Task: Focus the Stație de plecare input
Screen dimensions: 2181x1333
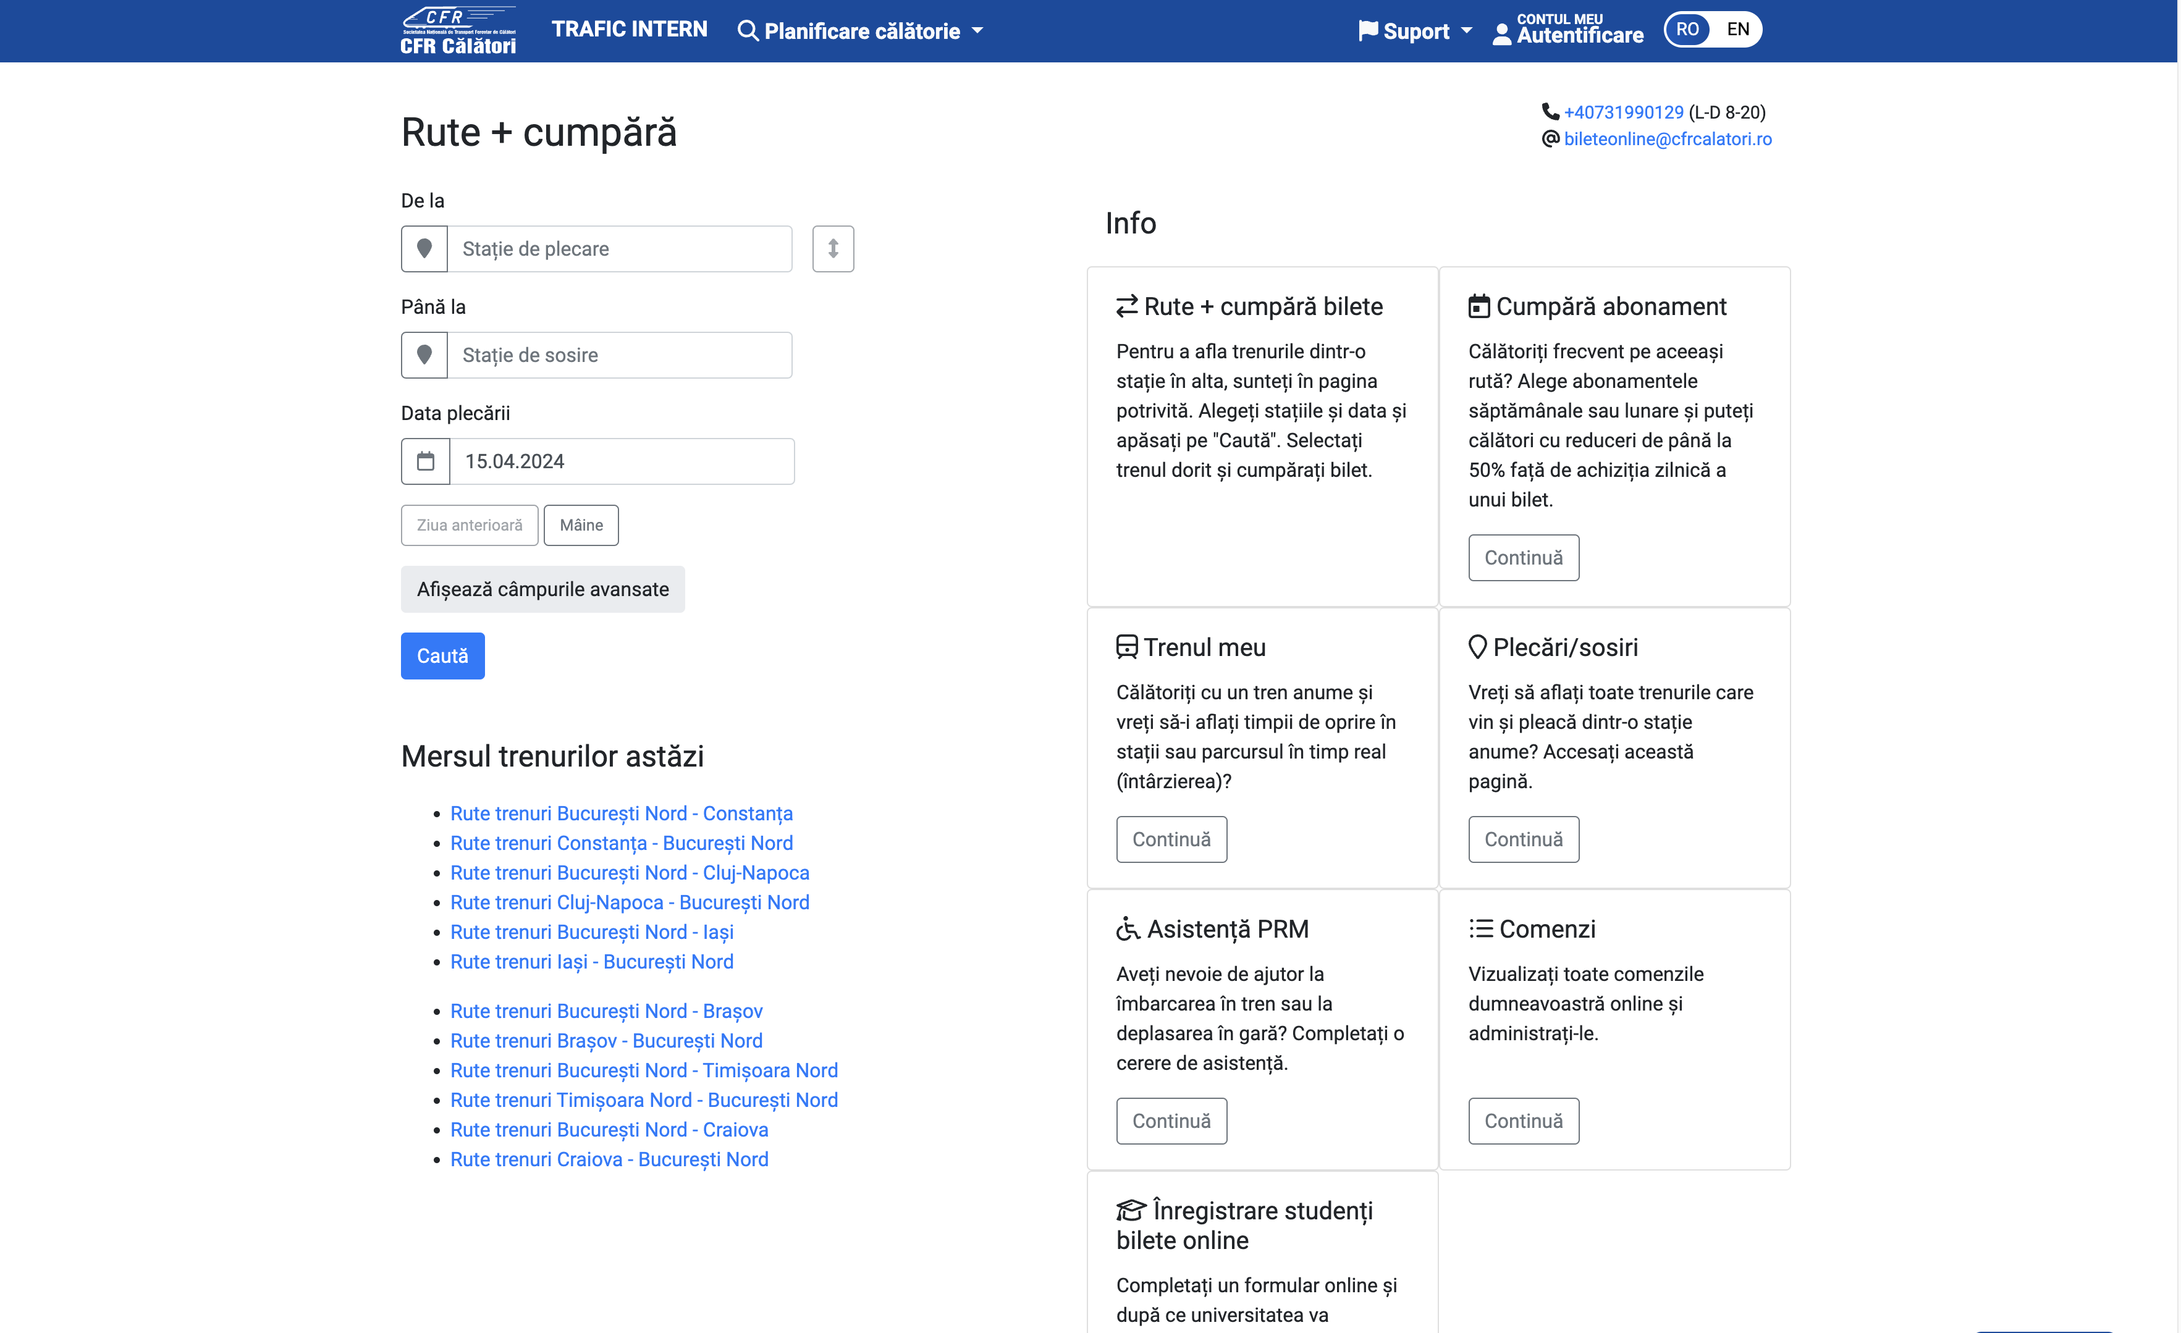Action: point(620,249)
